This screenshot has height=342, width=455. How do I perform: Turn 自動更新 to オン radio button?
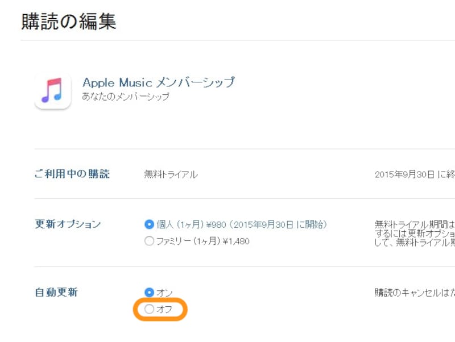(x=150, y=293)
